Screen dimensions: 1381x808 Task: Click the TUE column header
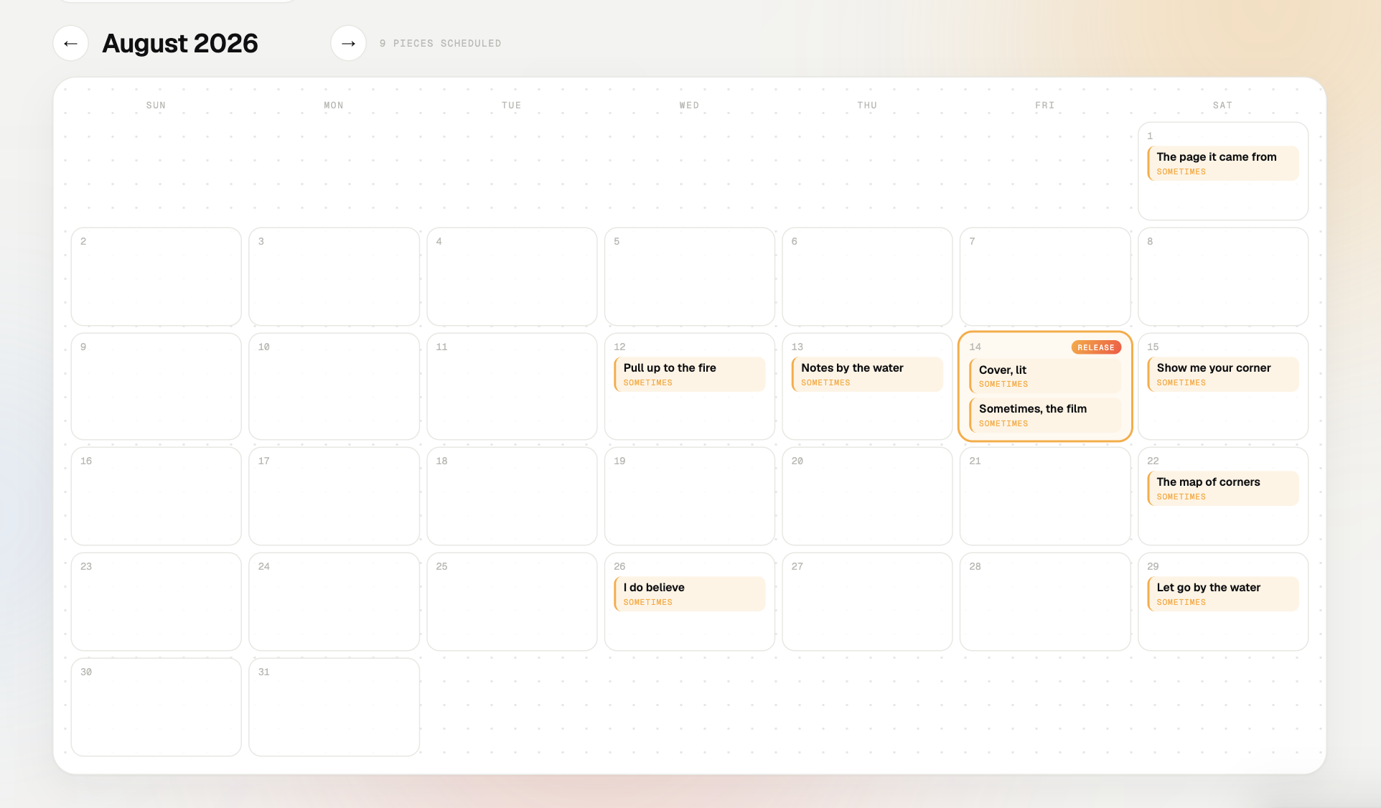512,105
